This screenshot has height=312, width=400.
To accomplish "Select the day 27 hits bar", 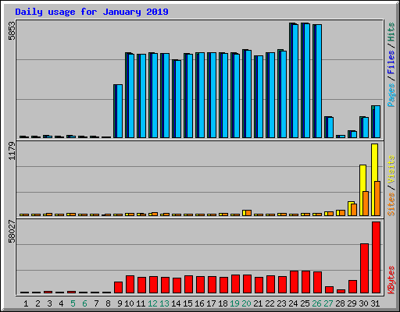I will pos(329,127).
